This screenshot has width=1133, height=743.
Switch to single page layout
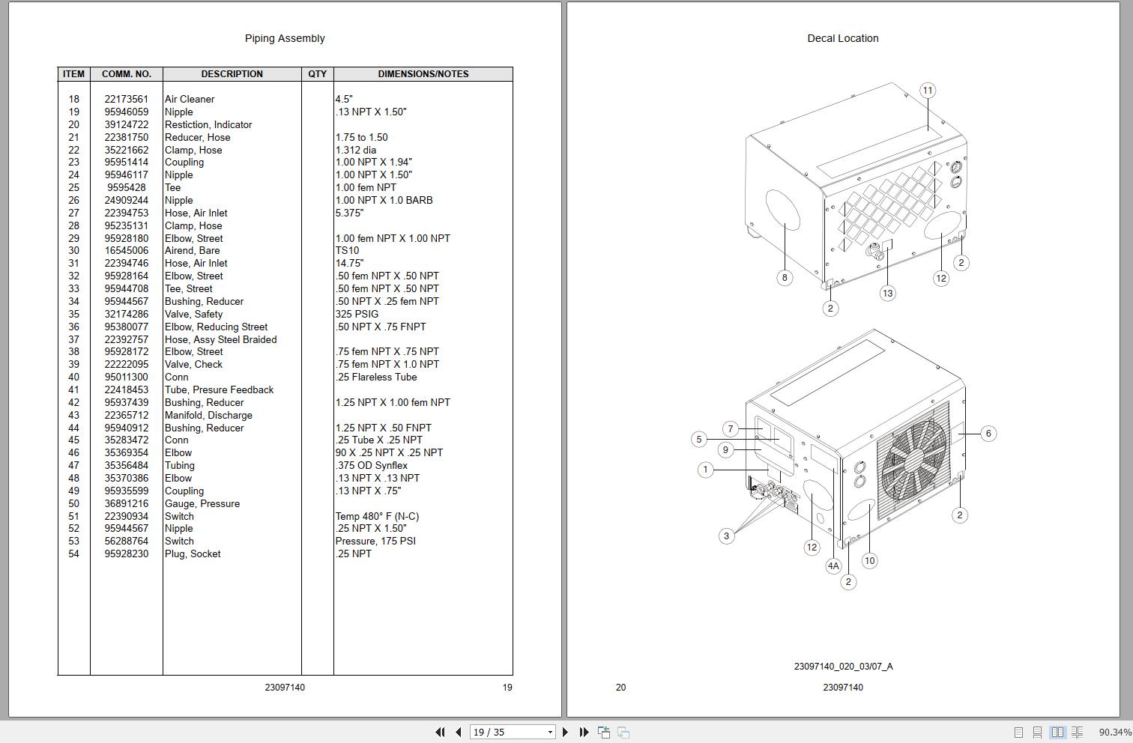click(x=1018, y=733)
